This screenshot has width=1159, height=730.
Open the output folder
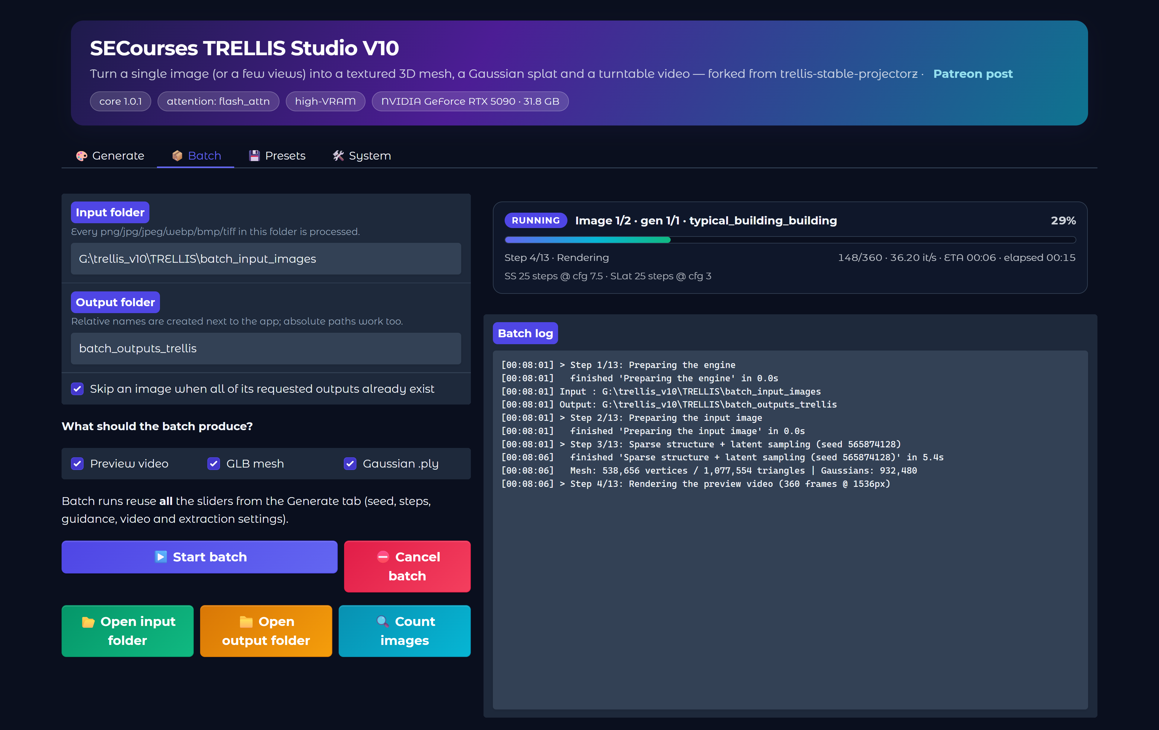tap(266, 631)
